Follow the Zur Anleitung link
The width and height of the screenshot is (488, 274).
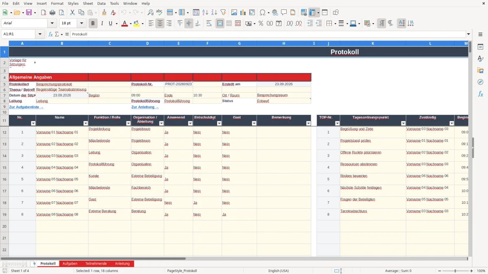point(145,107)
